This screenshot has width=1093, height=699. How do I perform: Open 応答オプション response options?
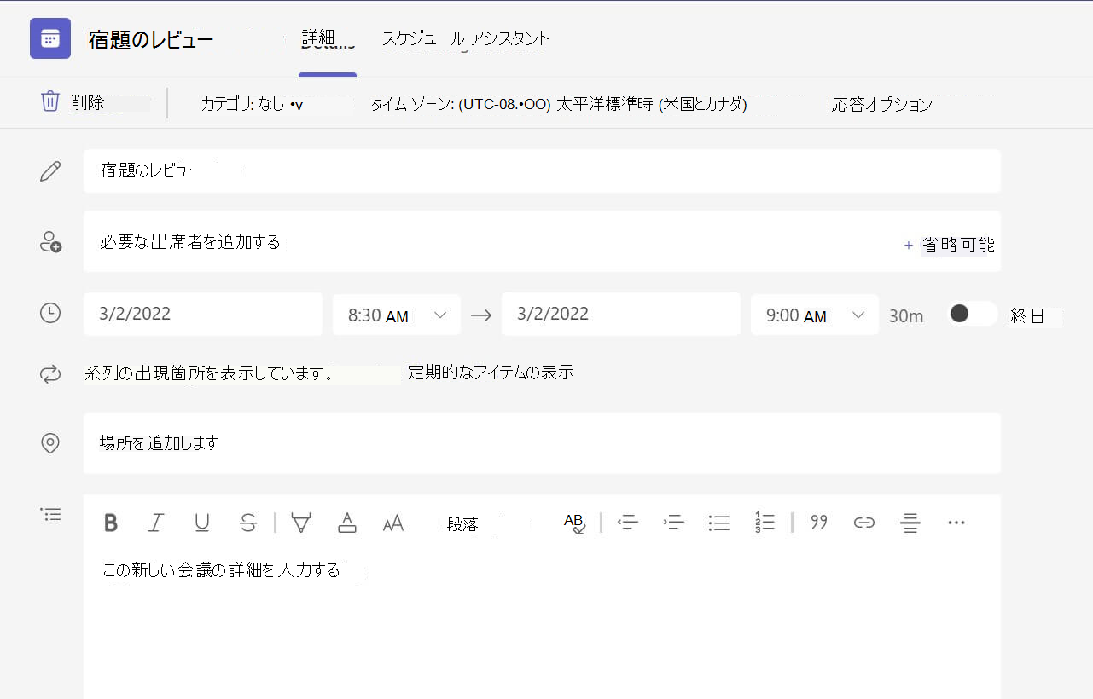[882, 105]
